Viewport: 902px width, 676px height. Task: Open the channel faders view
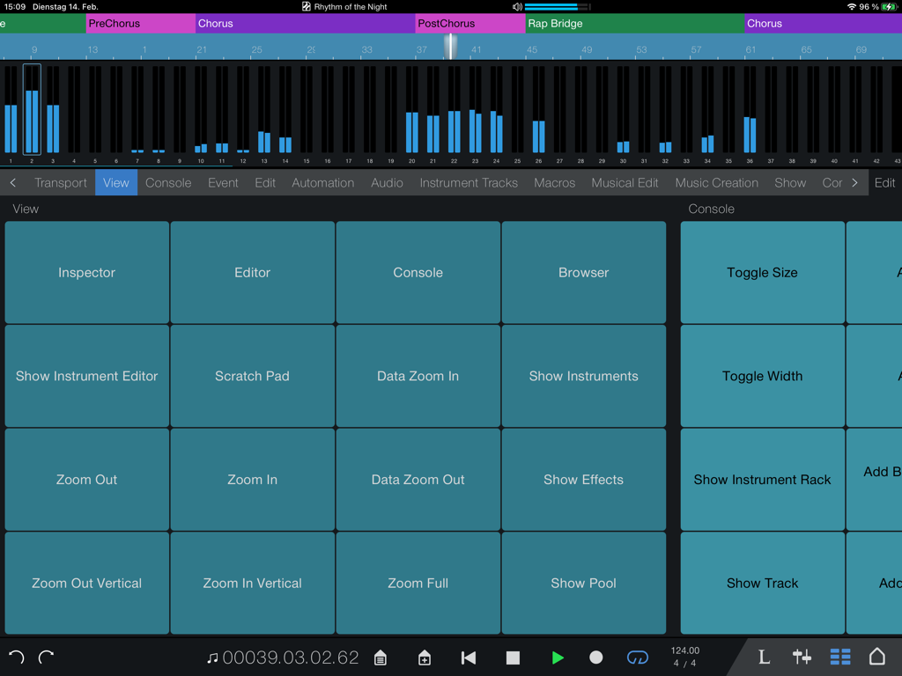pos(802,657)
